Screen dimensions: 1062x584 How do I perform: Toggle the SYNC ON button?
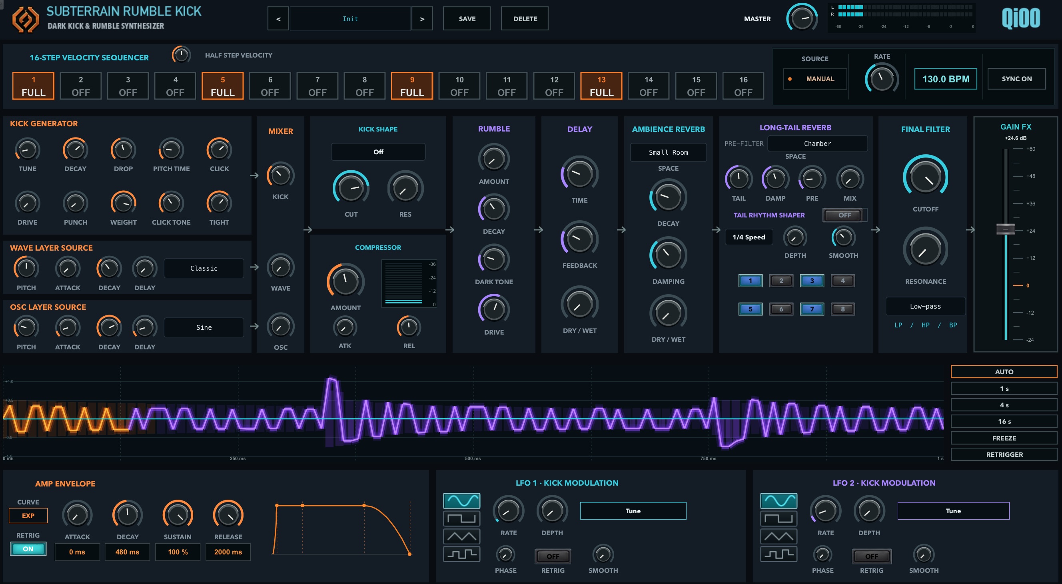(x=1016, y=79)
